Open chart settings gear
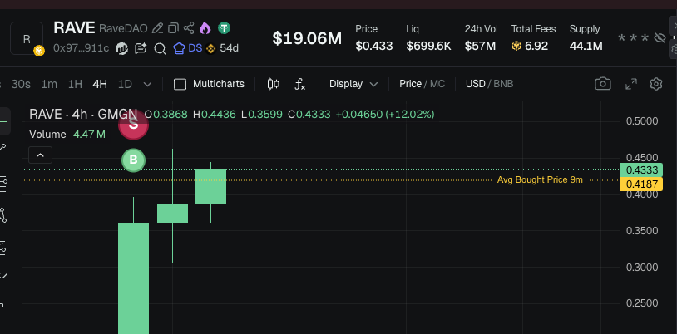This screenshot has height=334, width=677. (656, 84)
